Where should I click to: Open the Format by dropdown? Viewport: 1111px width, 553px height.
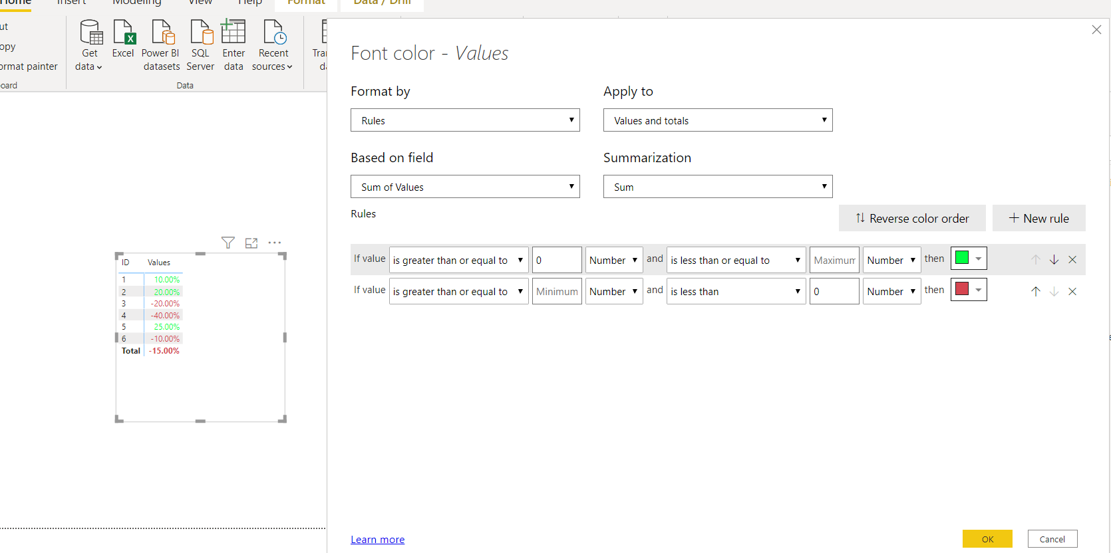(x=465, y=120)
